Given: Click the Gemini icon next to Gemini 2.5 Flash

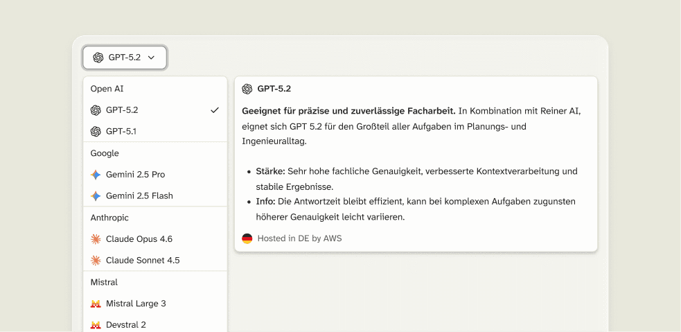Looking at the screenshot, I should click(96, 196).
